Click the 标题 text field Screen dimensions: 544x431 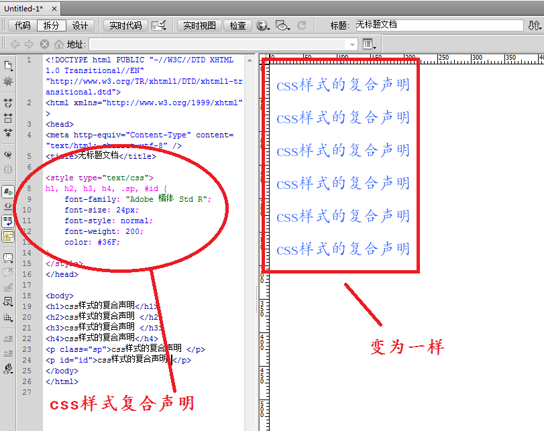pos(439,25)
